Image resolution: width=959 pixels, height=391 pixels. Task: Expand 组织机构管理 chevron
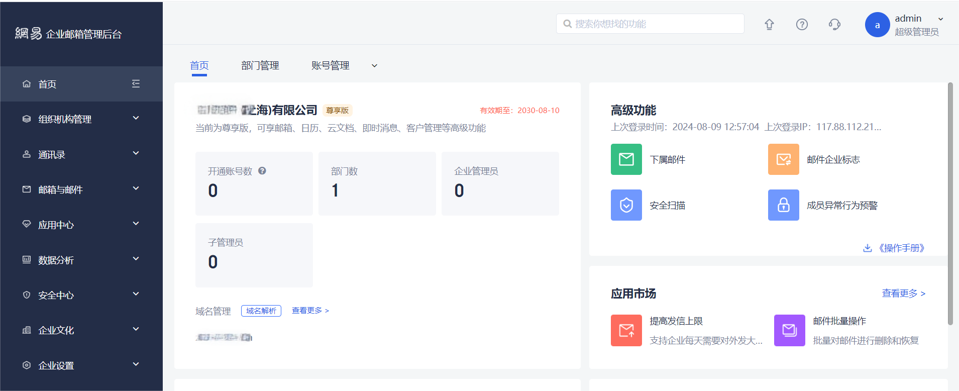136,118
